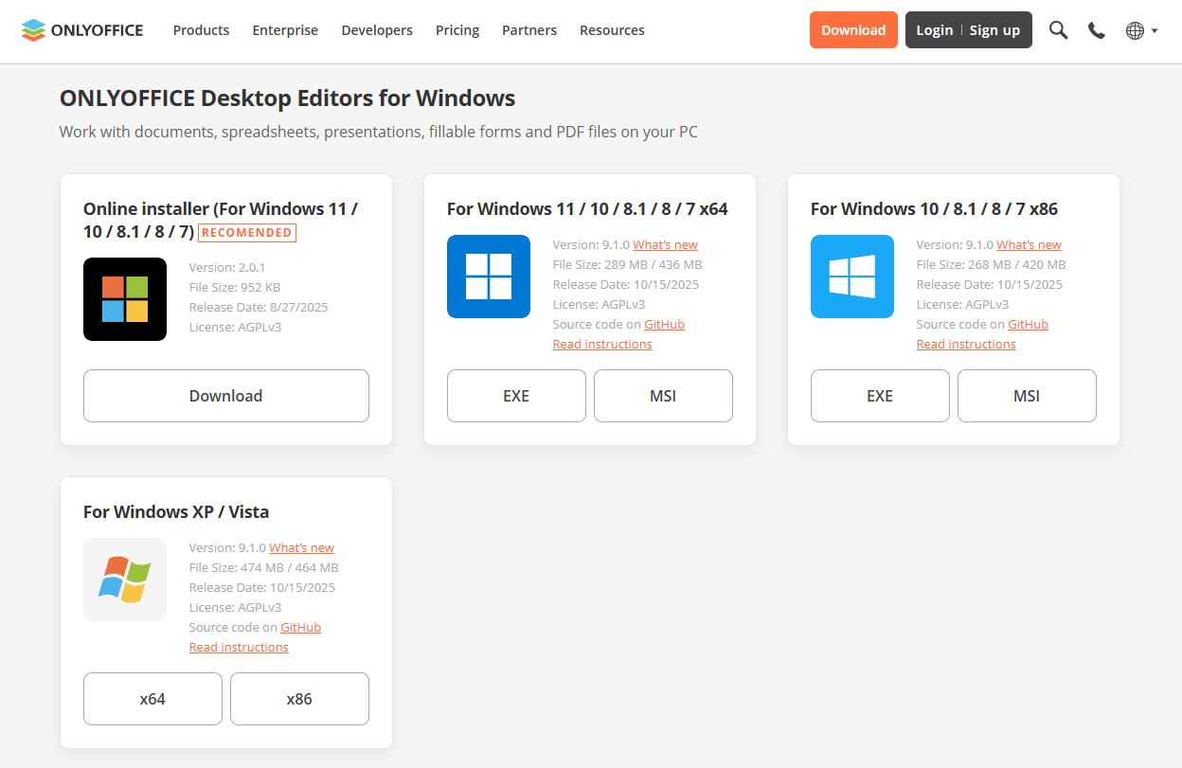The height and width of the screenshot is (768, 1182).
Task: Click the globe language icon
Action: coord(1135,29)
